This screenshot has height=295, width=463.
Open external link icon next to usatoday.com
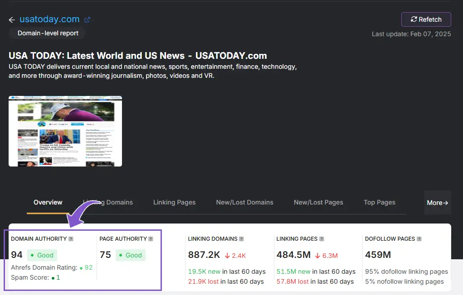point(88,20)
